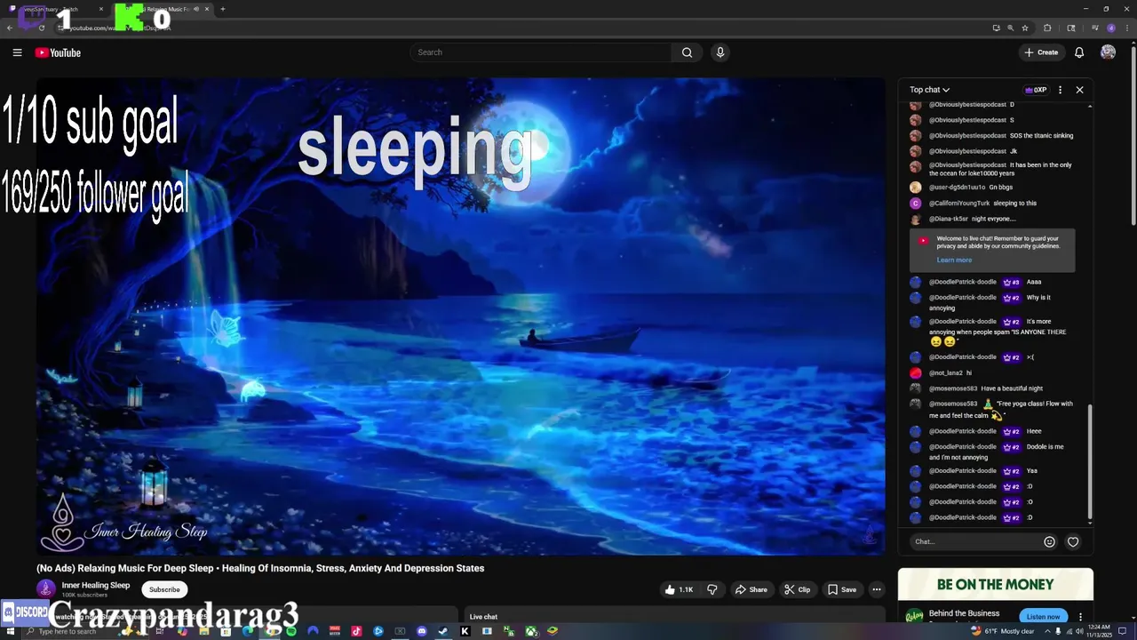Go back in the browser
Image resolution: width=1137 pixels, height=640 pixels.
point(10,28)
